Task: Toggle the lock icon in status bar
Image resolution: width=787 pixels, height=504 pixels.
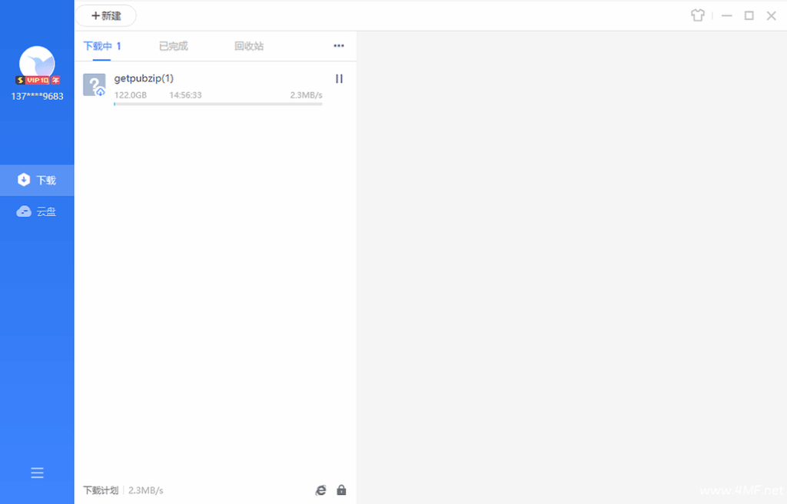Action: (x=341, y=490)
